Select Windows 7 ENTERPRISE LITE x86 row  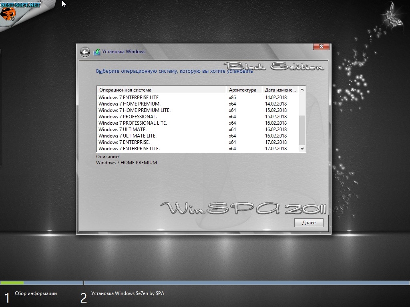tap(198, 98)
